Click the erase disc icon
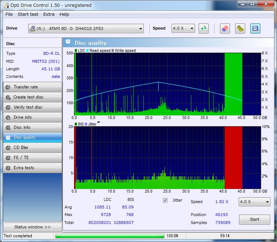The width and height of the screenshot is (277, 242). click(x=225, y=28)
